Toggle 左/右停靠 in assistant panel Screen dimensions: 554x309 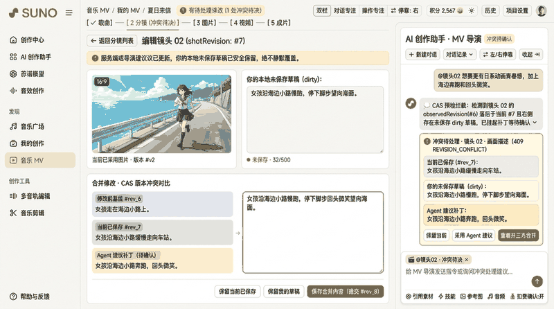[497, 55]
